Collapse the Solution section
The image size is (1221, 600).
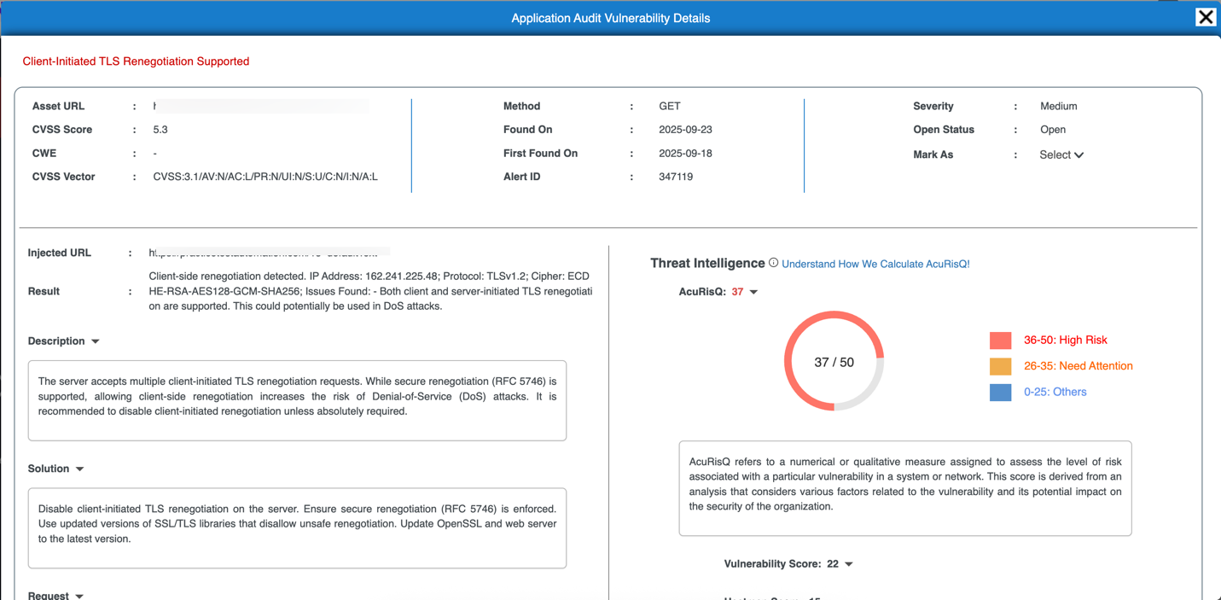78,468
